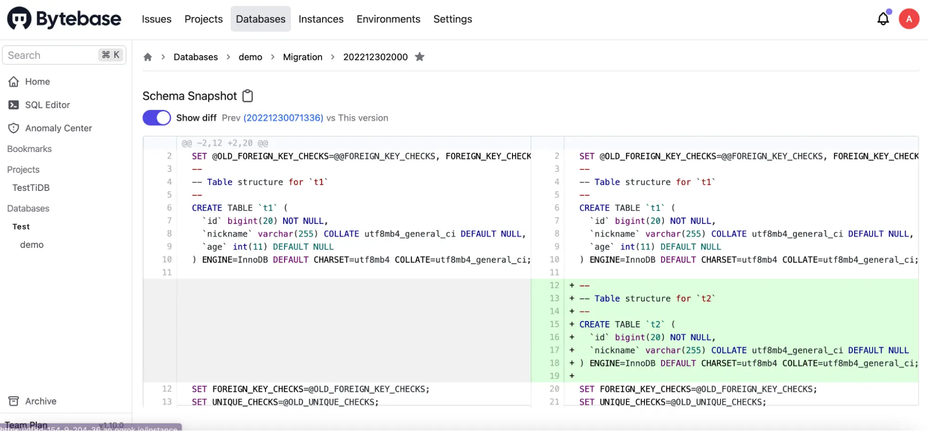The width and height of the screenshot is (928, 431).
Task: Open the Settings menu
Action: coord(452,19)
